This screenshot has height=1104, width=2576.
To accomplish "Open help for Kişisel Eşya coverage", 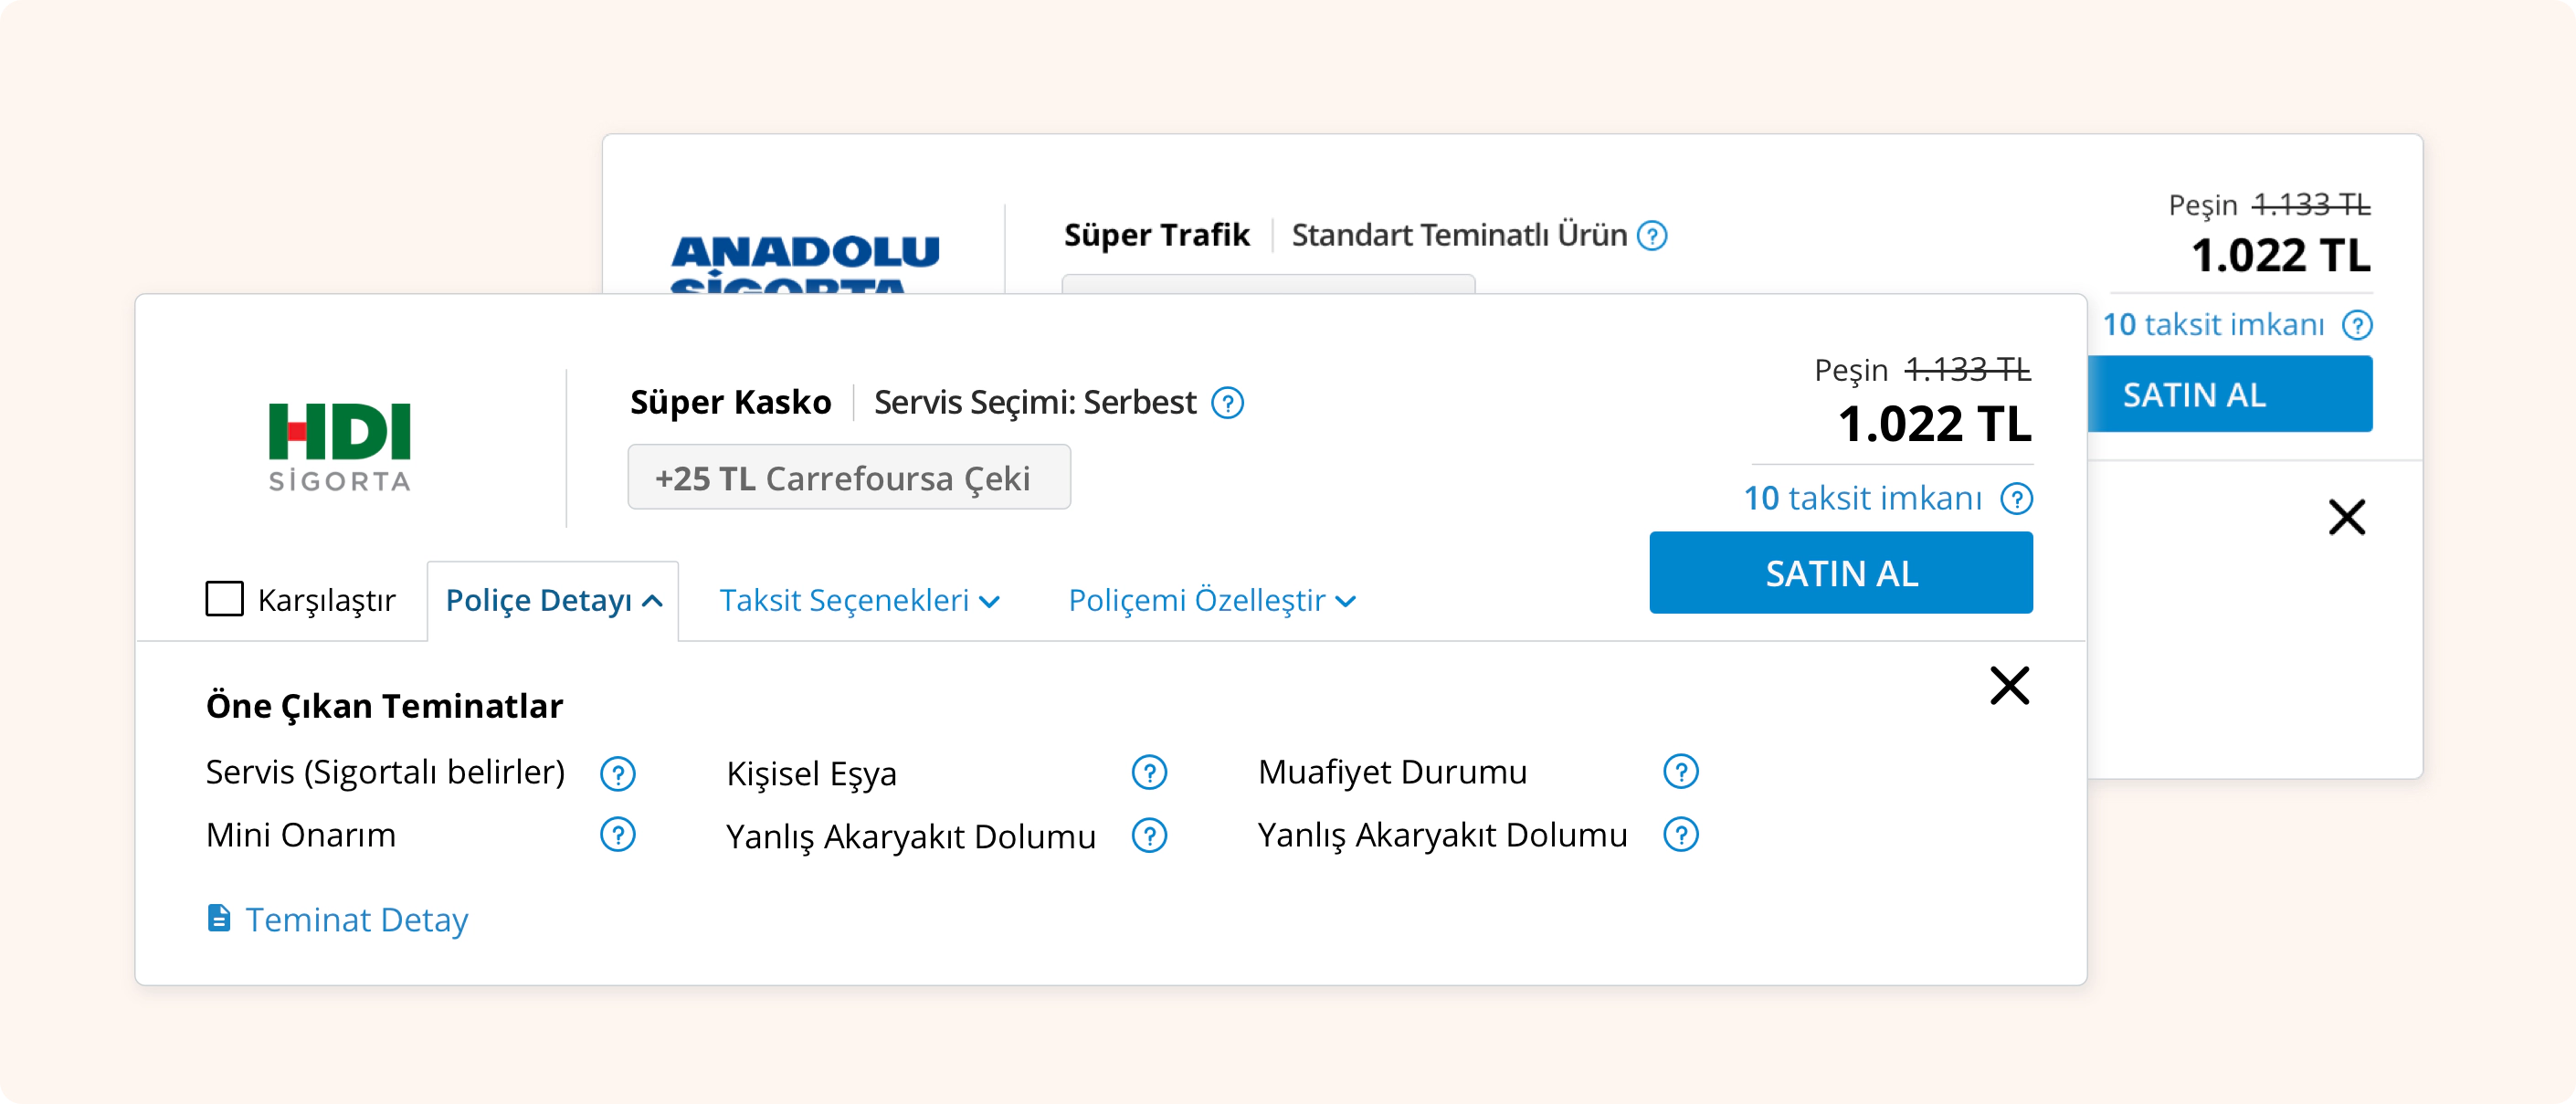I will coord(1149,773).
